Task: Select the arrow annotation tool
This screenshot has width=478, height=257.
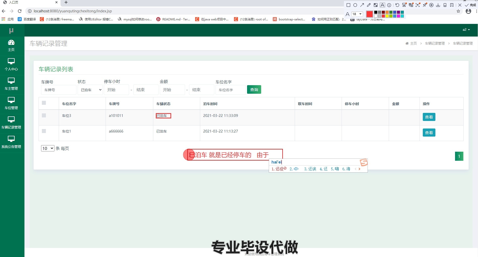Action: [362, 5]
